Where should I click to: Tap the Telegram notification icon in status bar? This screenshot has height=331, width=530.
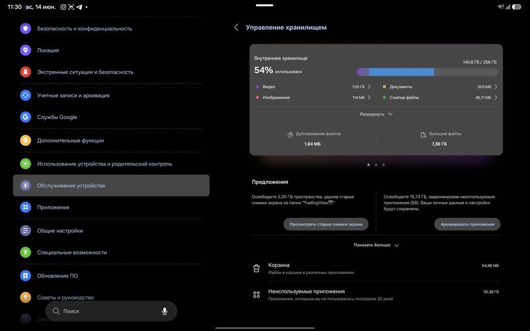(x=79, y=7)
